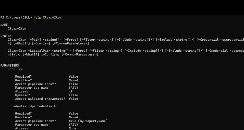Screen dimensions: 244x130
Task: Click 'Clear-Item' listed under NAME
Action: (x=17, y=29)
